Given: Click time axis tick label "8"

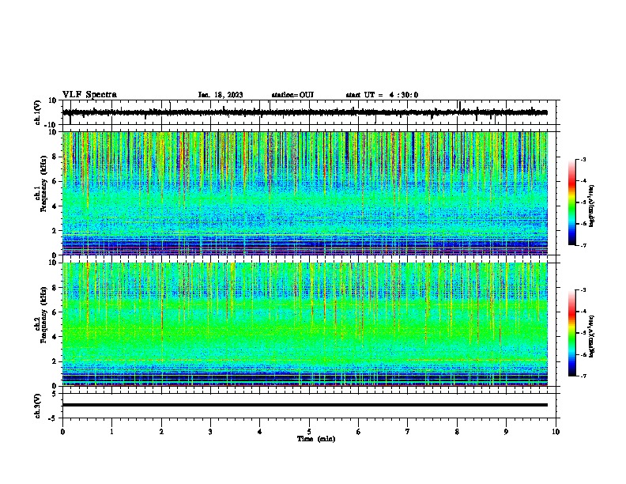Looking at the screenshot, I should (457, 432).
